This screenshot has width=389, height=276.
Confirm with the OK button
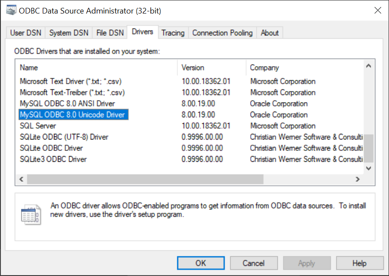[201, 263]
